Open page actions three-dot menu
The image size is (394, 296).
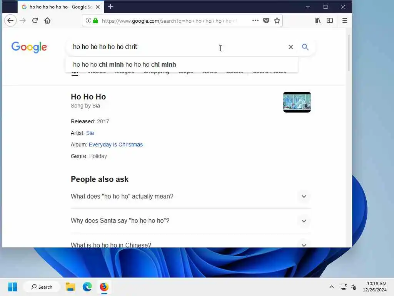[x=255, y=20]
